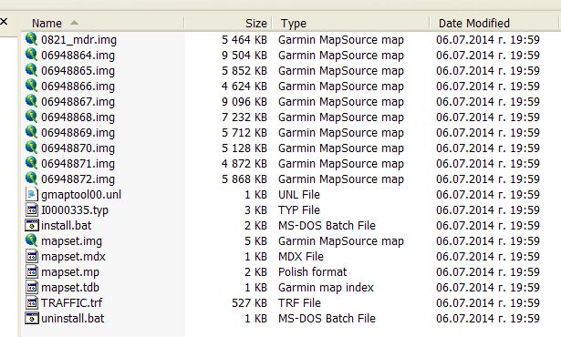Click the TYP File type cell
This screenshot has width=561, height=337.
(299, 210)
